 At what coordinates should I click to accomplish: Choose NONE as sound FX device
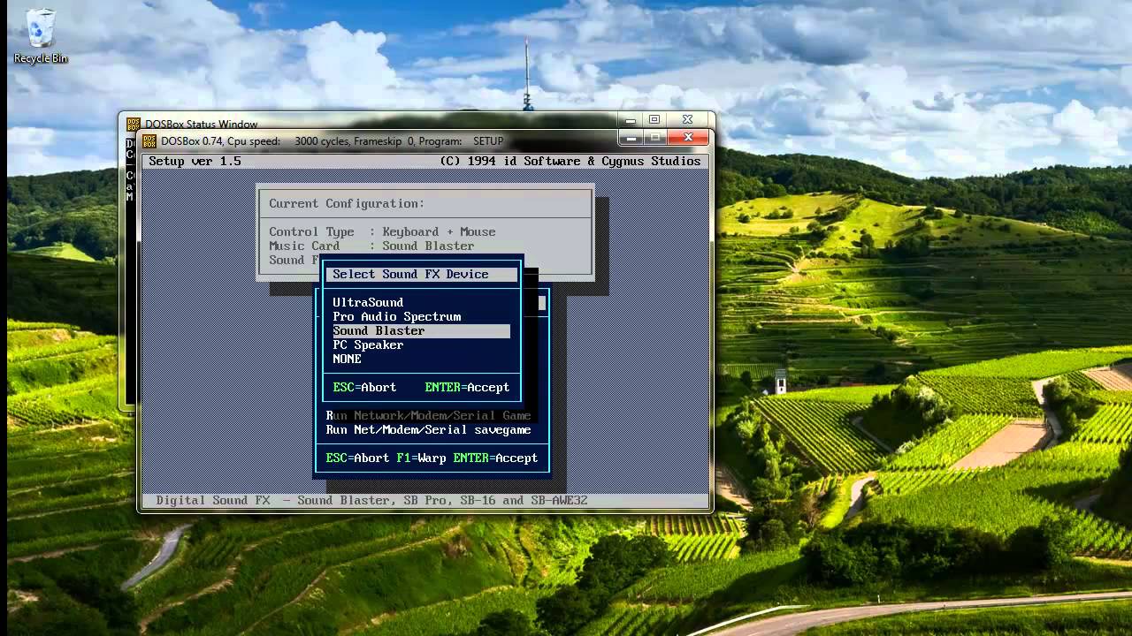coord(347,359)
